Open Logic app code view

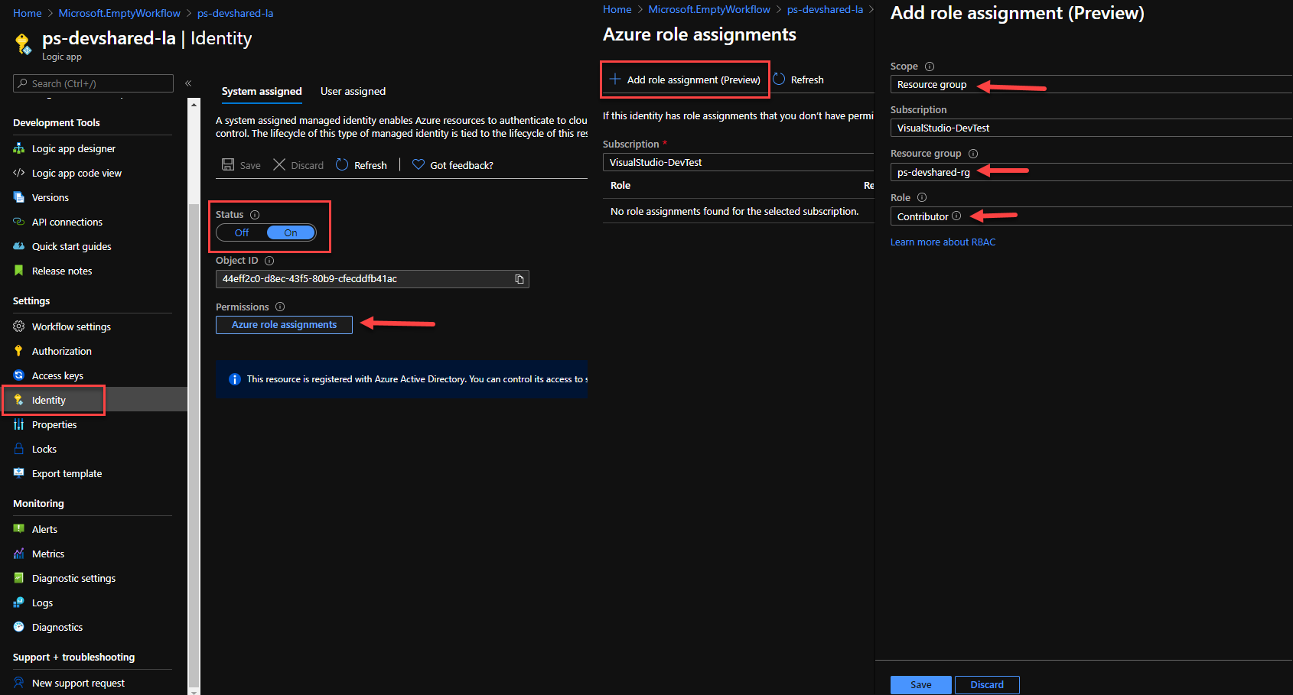[x=76, y=173]
